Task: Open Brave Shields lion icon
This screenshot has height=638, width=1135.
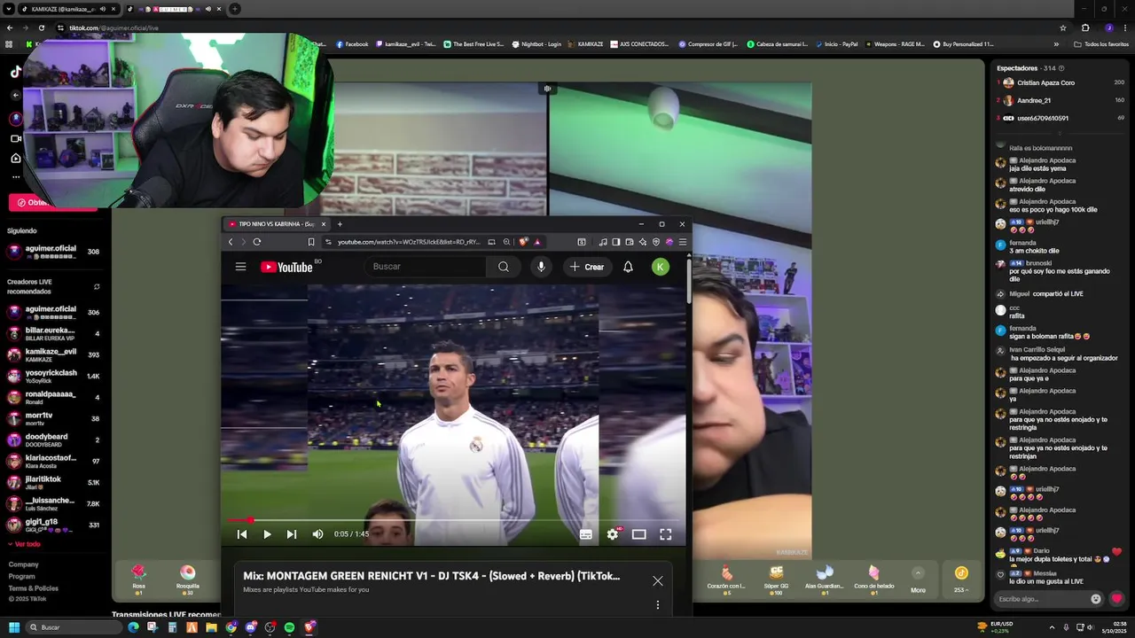Action: pos(523,242)
